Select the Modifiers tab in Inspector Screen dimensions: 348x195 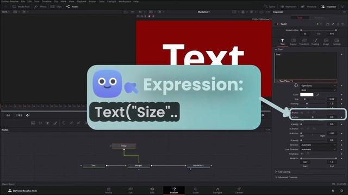pyautogui.click(x=319, y=18)
